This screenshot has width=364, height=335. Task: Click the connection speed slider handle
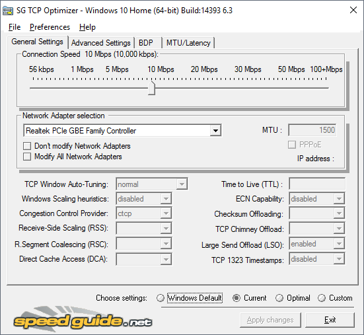(x=151, y=88)
